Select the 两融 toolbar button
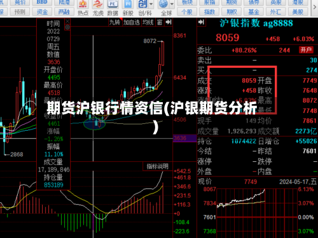The width and height of the screenshot is (318, 238). (64, 12)
